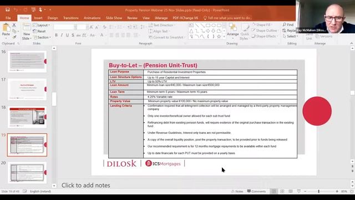Open Character Spacing dropdown
Viewport: 355px width, 200px height.
[x=84, y=35]
